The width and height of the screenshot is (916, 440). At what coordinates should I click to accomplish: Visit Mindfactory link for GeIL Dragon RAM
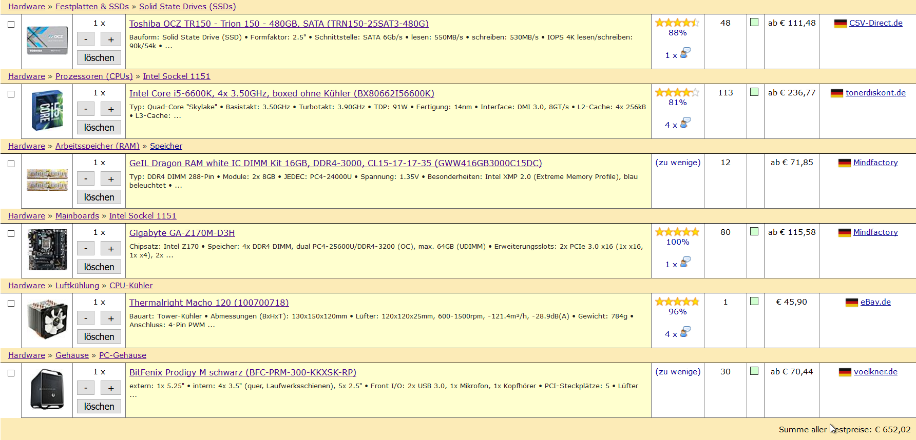point(875,163)
